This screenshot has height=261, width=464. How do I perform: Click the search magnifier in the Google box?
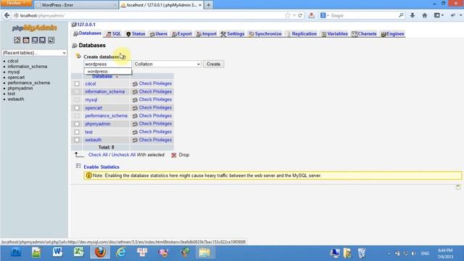coord(401,15)
